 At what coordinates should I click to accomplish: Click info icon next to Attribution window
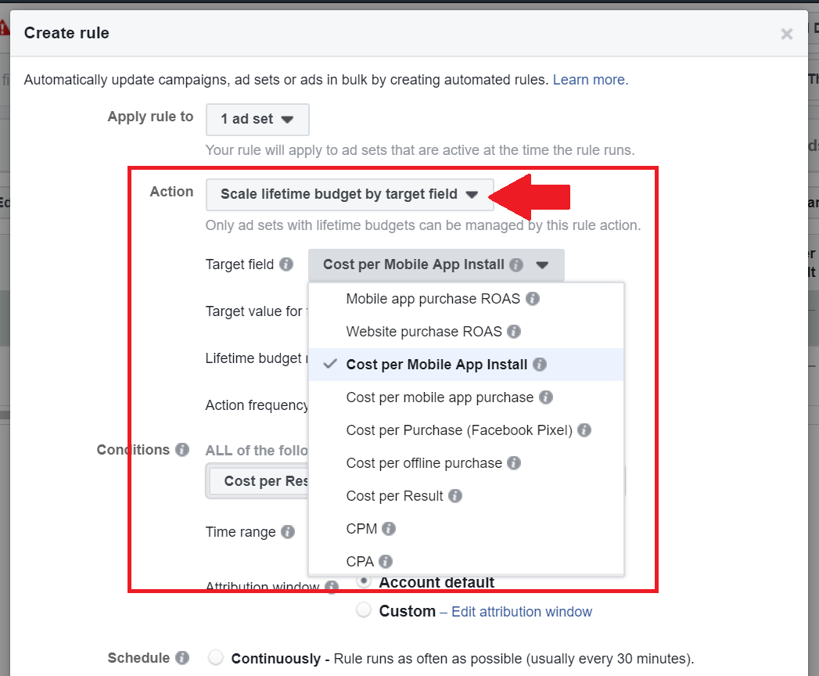click(332, 587)
